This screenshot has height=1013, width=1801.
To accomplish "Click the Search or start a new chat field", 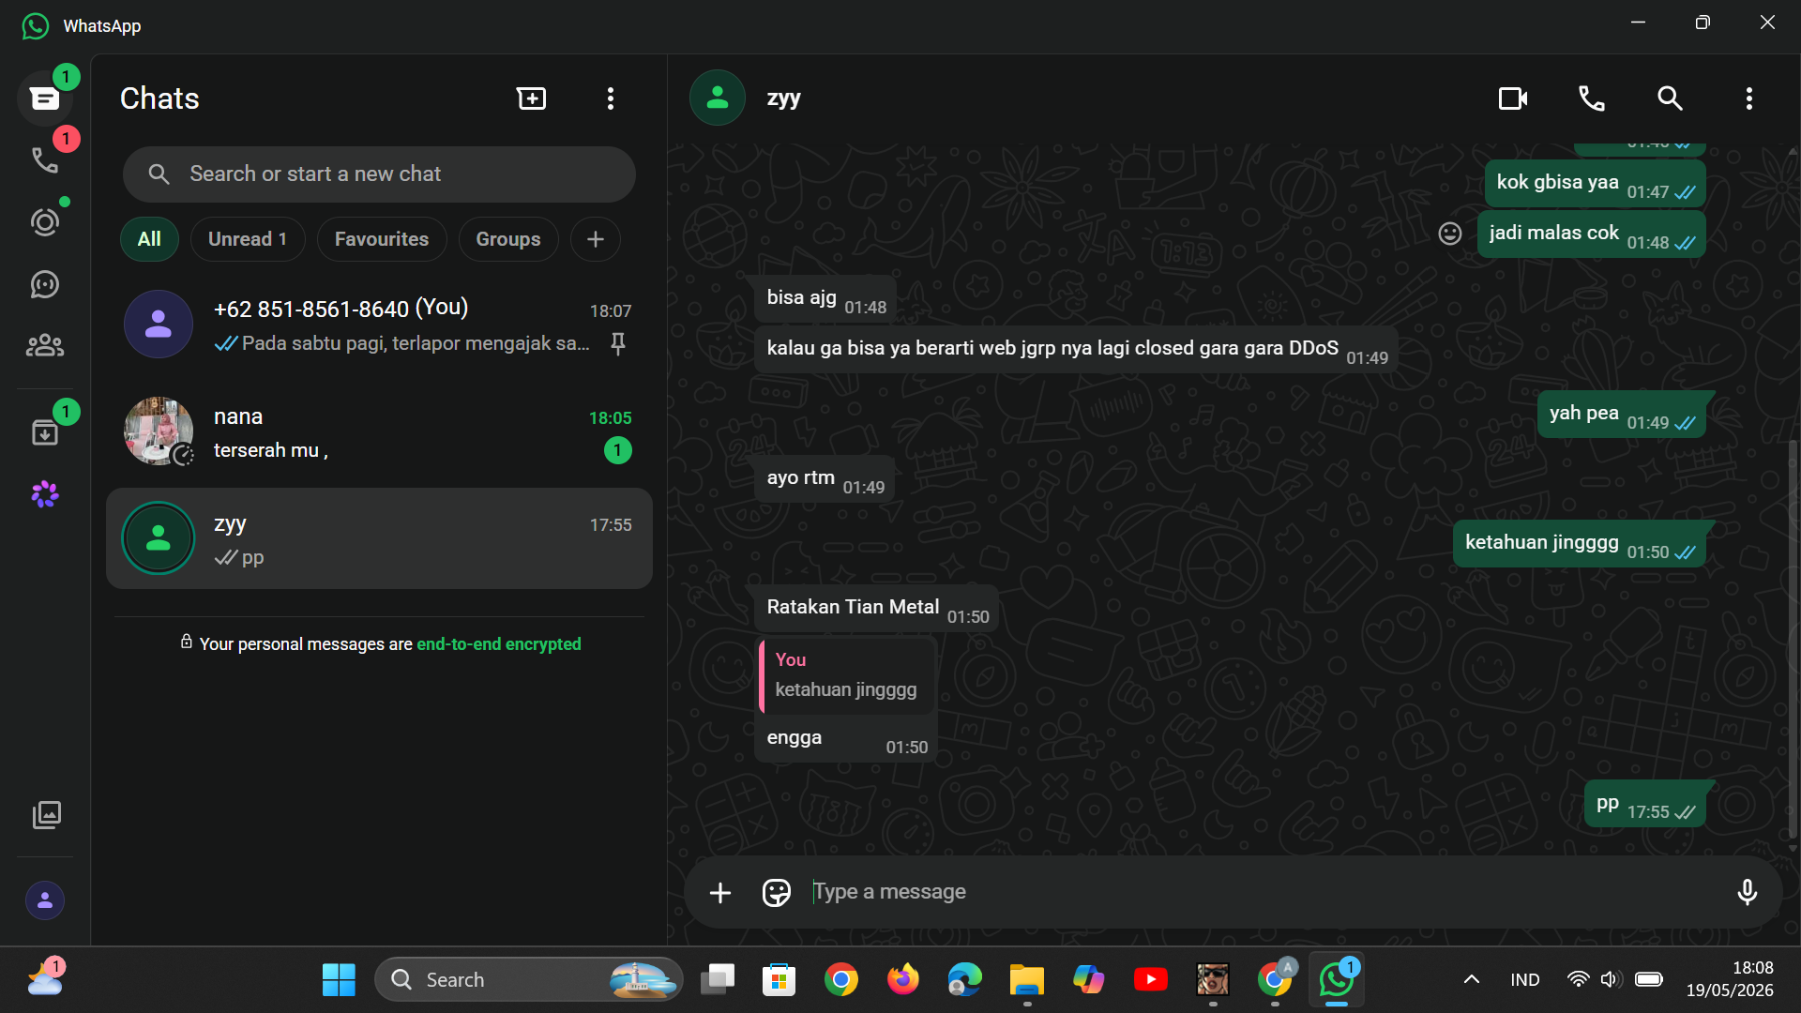I will 379,174.
